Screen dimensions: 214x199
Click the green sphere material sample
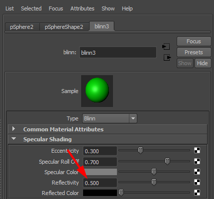(x=97, y=91)
